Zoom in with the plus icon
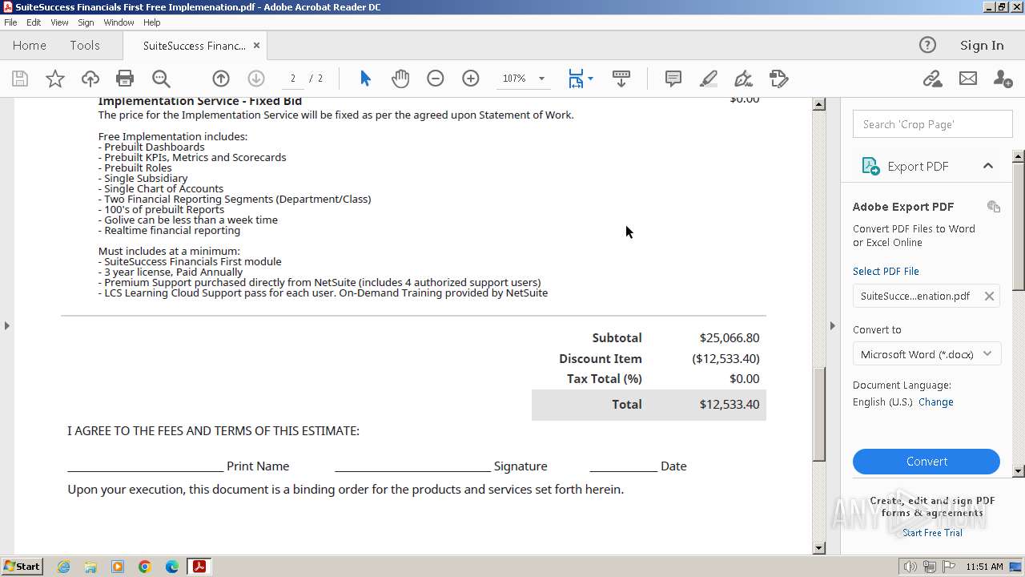The height and width of the screenshot is (577, 1025). click(x=471, y=79)
